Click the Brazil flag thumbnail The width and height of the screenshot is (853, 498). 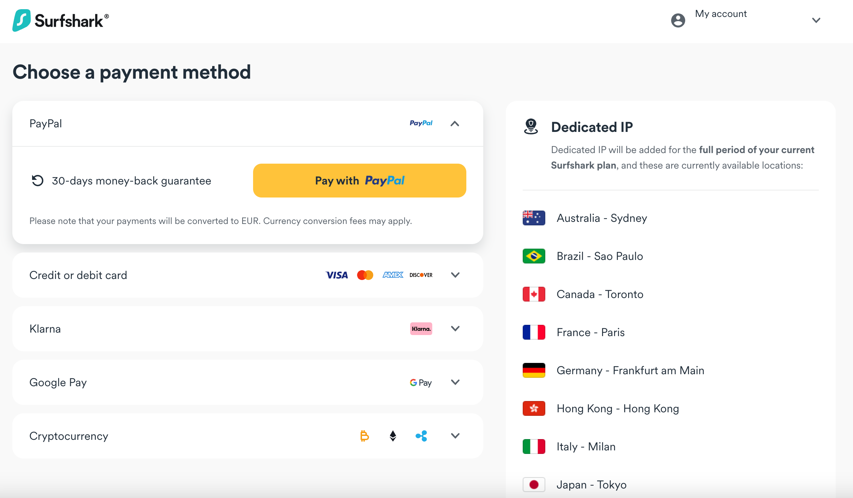click(x=534, y=256)
